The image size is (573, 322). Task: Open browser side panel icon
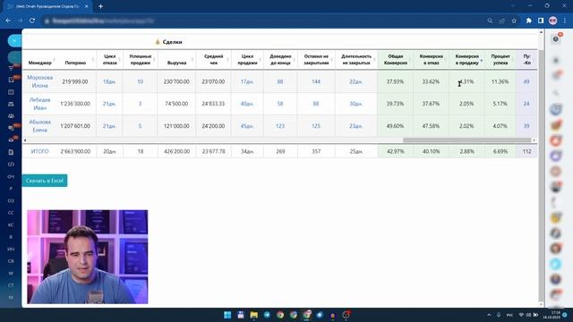541,21
